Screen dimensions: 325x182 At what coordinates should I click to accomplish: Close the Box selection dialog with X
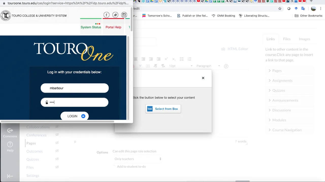(x=203, y=78)
